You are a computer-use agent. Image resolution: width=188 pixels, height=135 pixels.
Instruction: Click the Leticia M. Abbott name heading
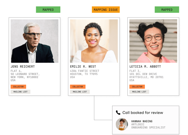coord(145,66)
